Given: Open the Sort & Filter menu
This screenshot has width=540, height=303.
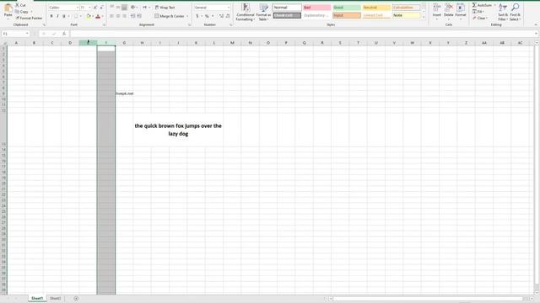Looking at the screenshot, I should coord(503,12).
